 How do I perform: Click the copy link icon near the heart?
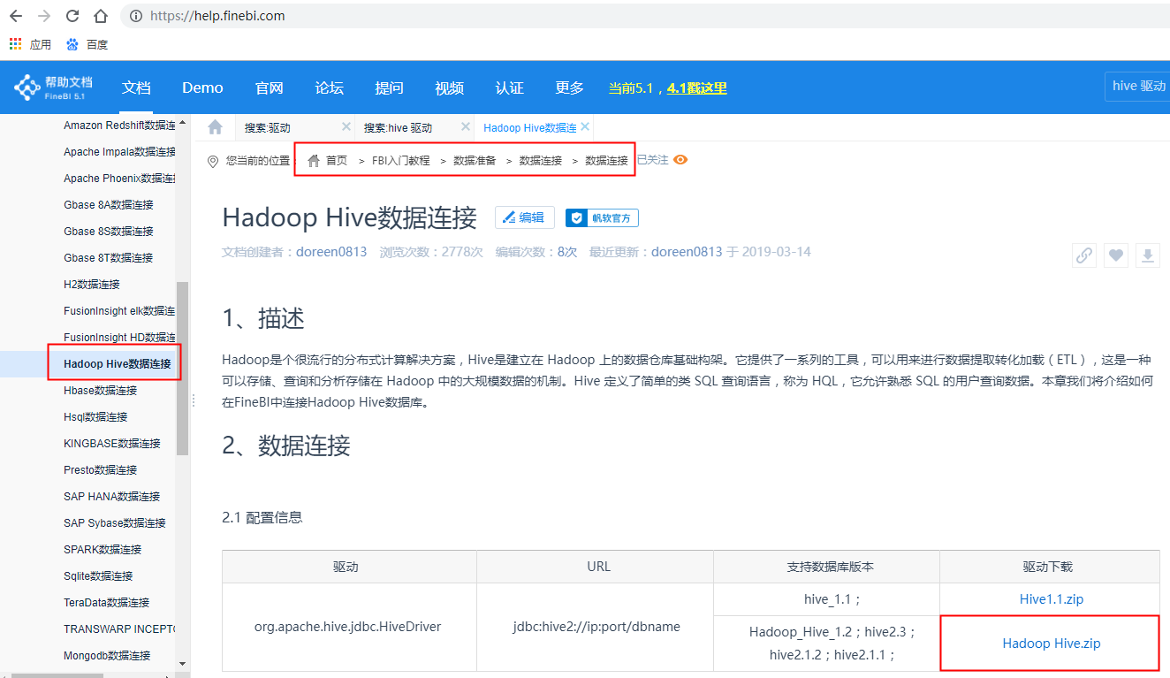[x=1083, y=255]
